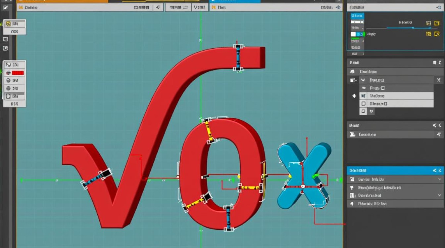
Task: Select the crossed-circle tool icon in left panel
Action: pyautogui.click(x=8, y=65)
